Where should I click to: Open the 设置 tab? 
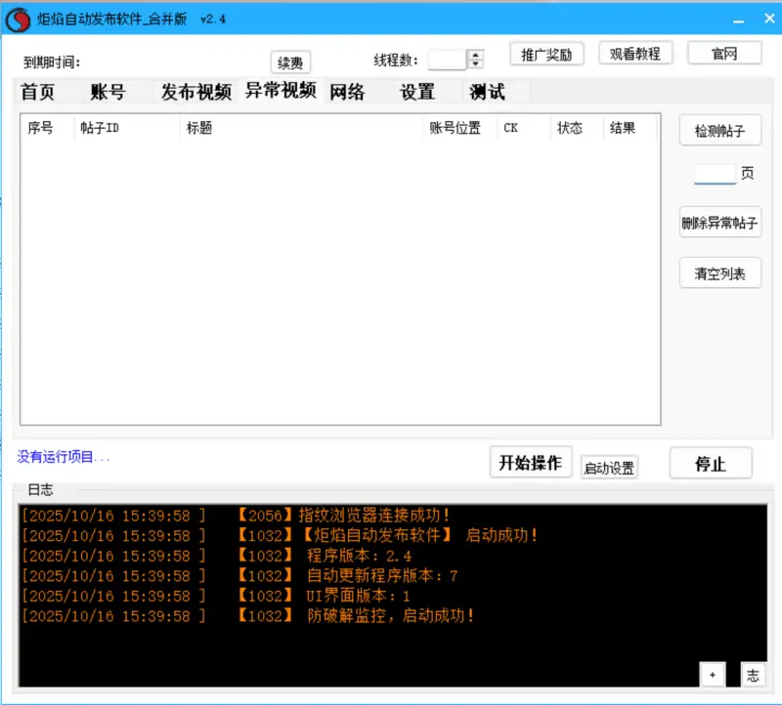pos(417,93)
